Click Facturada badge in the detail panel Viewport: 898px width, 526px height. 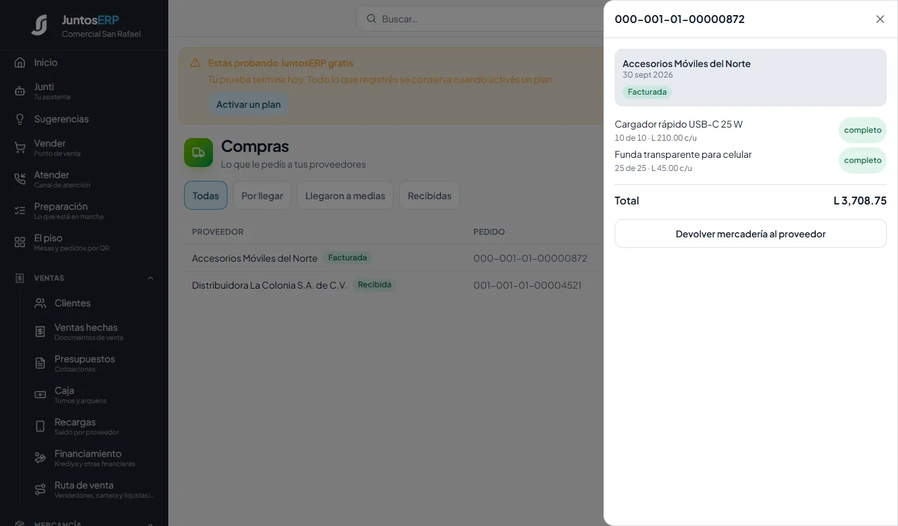[x=647, y=92]
